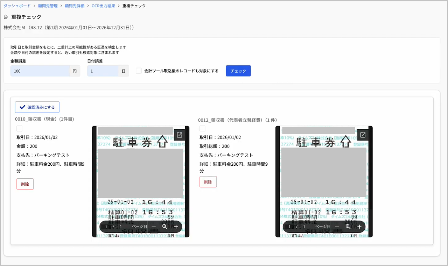448x266 pixels.
Task: Zoom in on the right receipt viewer
Action: coord(359,227)
